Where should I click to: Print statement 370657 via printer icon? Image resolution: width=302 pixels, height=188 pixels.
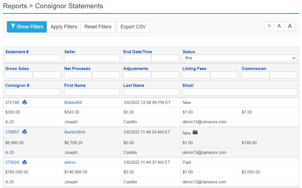25,132
